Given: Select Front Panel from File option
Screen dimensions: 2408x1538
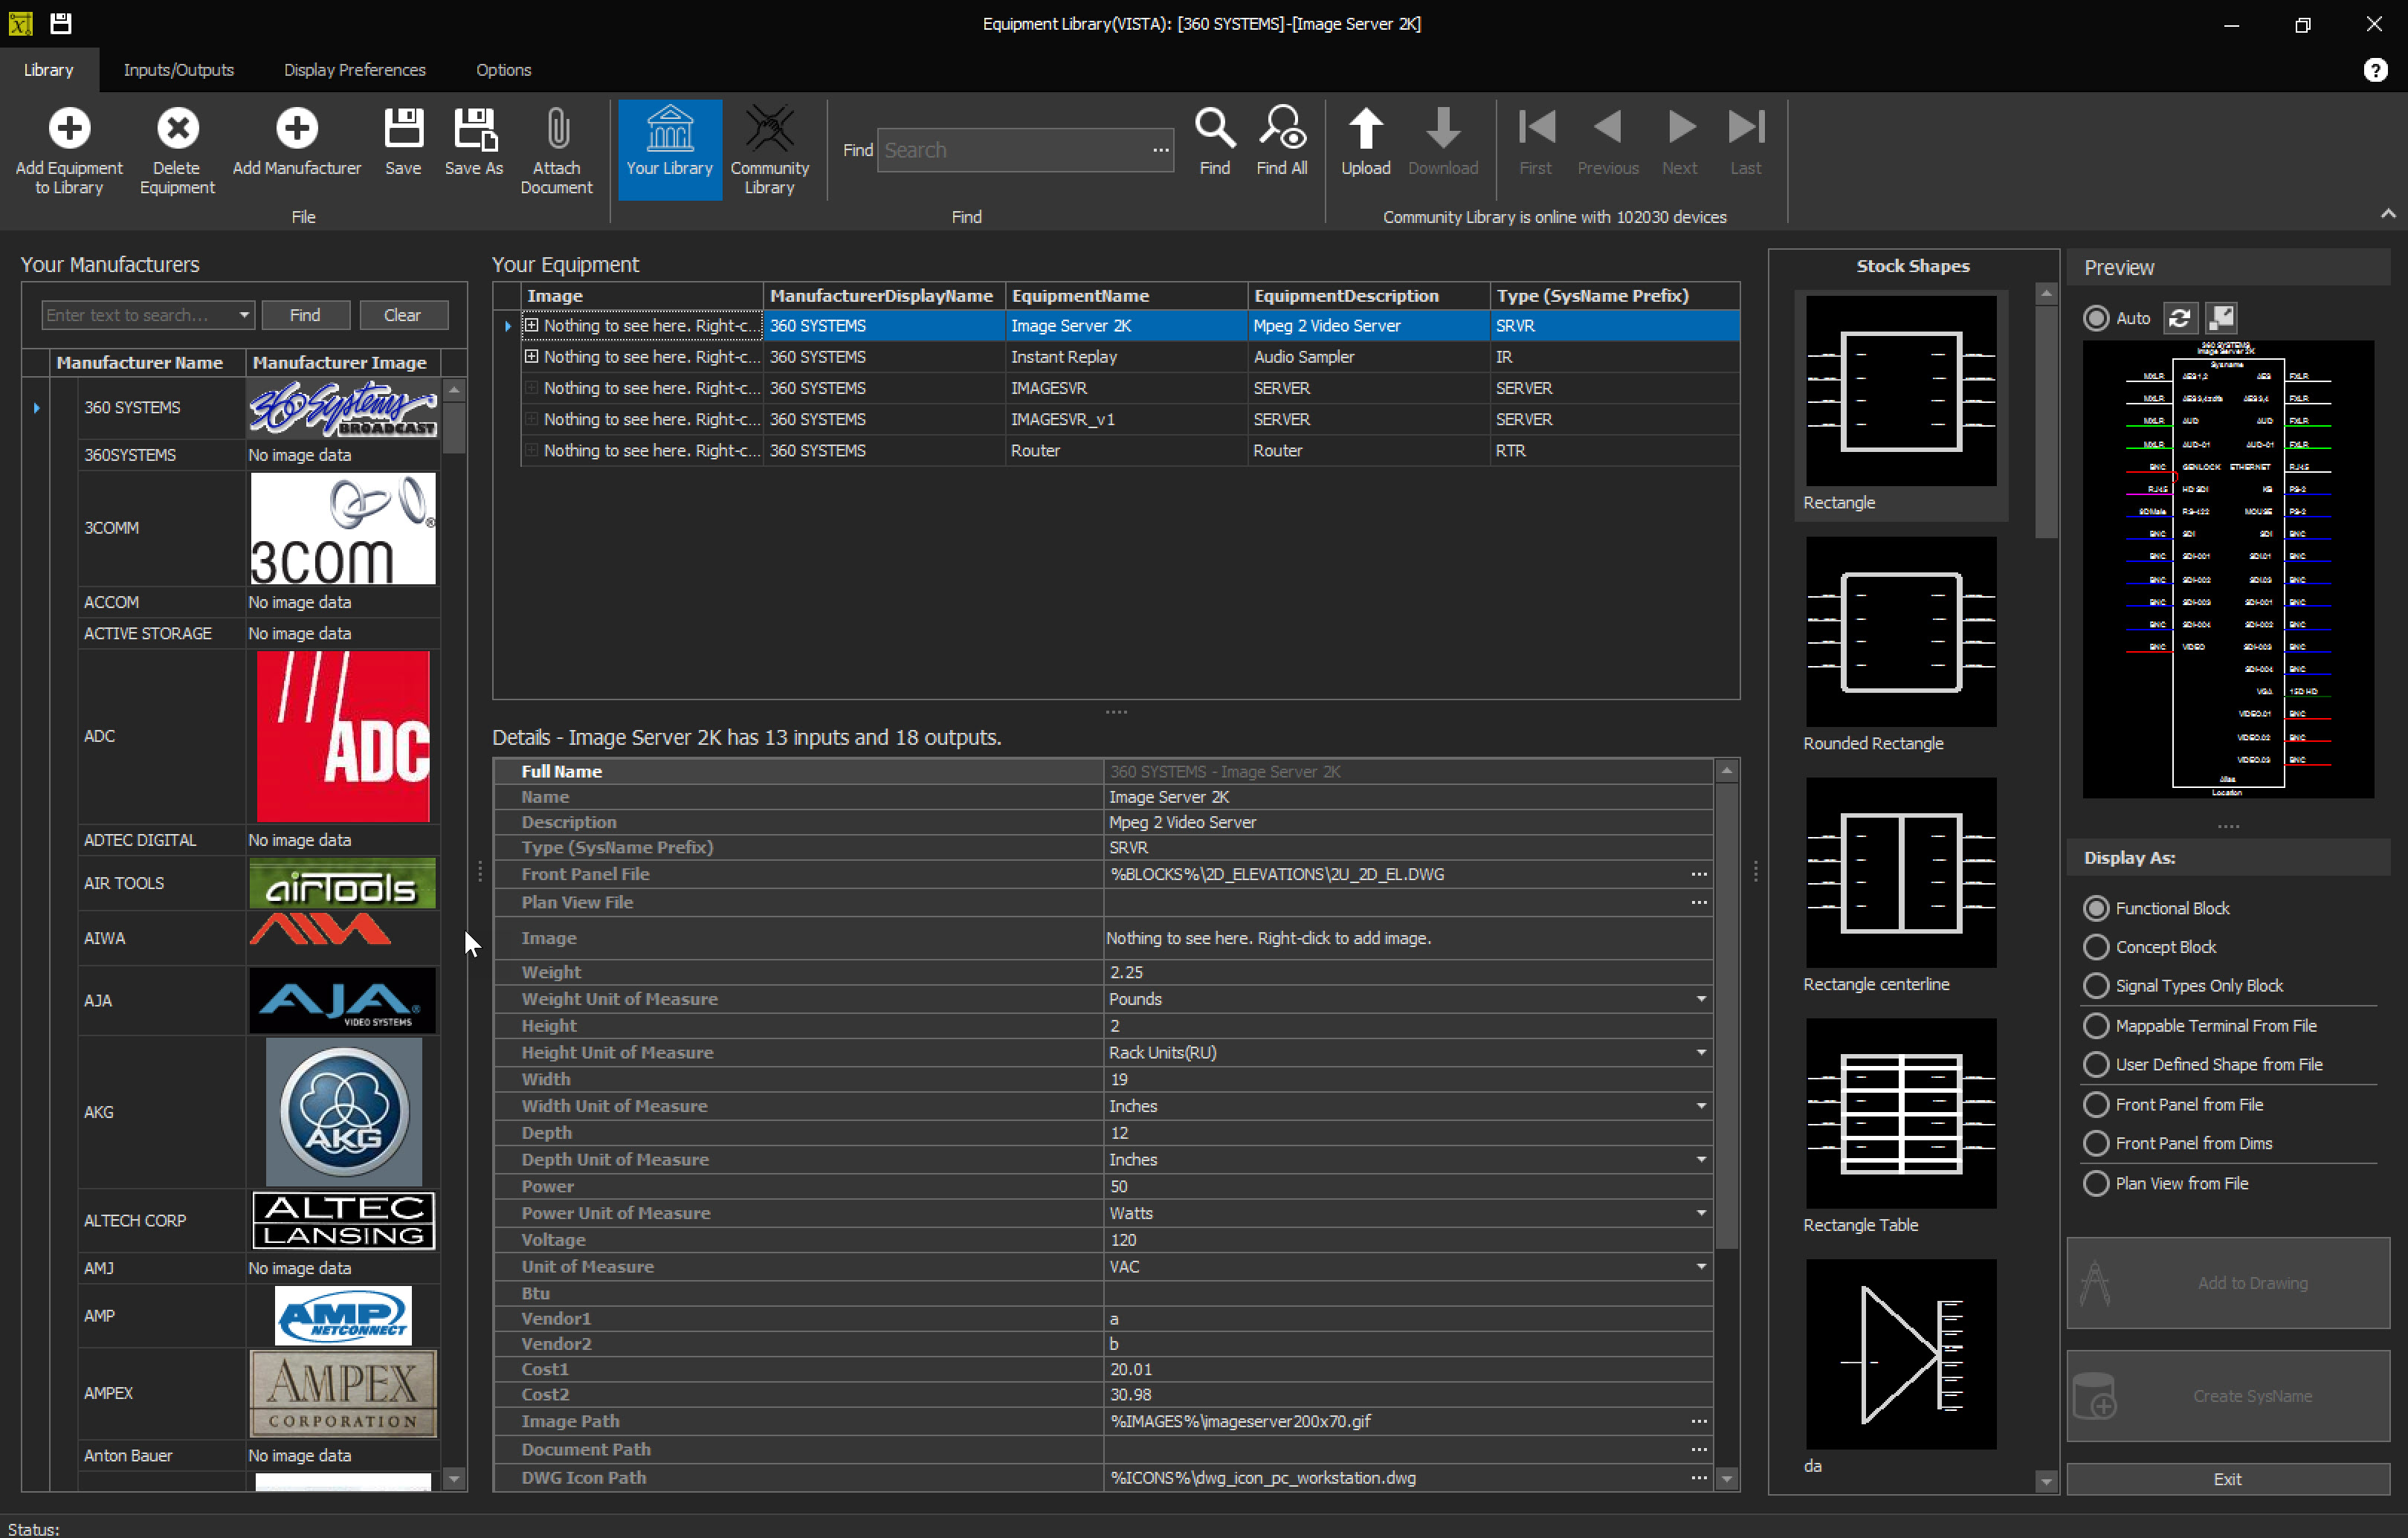Looking at the screenshot, I should pyautogui.click(x=2095, y=1105).
